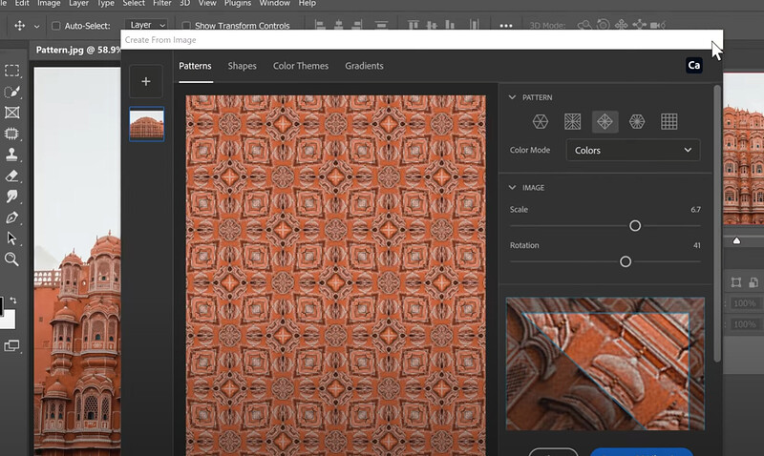Select the palace source image thumbnail
The height and width of the screenshot is (456, 764).
(x=147, y=124)
